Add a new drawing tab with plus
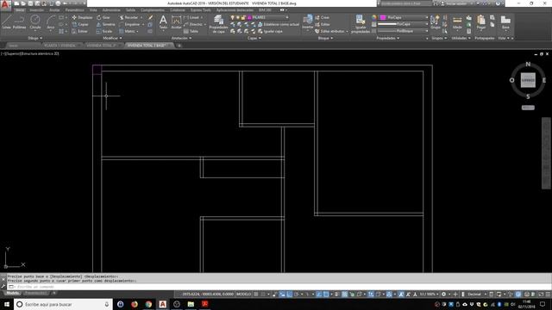 point(179,46)
